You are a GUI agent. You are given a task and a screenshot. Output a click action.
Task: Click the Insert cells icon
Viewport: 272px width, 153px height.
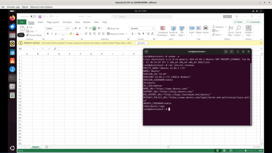[x=192, y=28]
